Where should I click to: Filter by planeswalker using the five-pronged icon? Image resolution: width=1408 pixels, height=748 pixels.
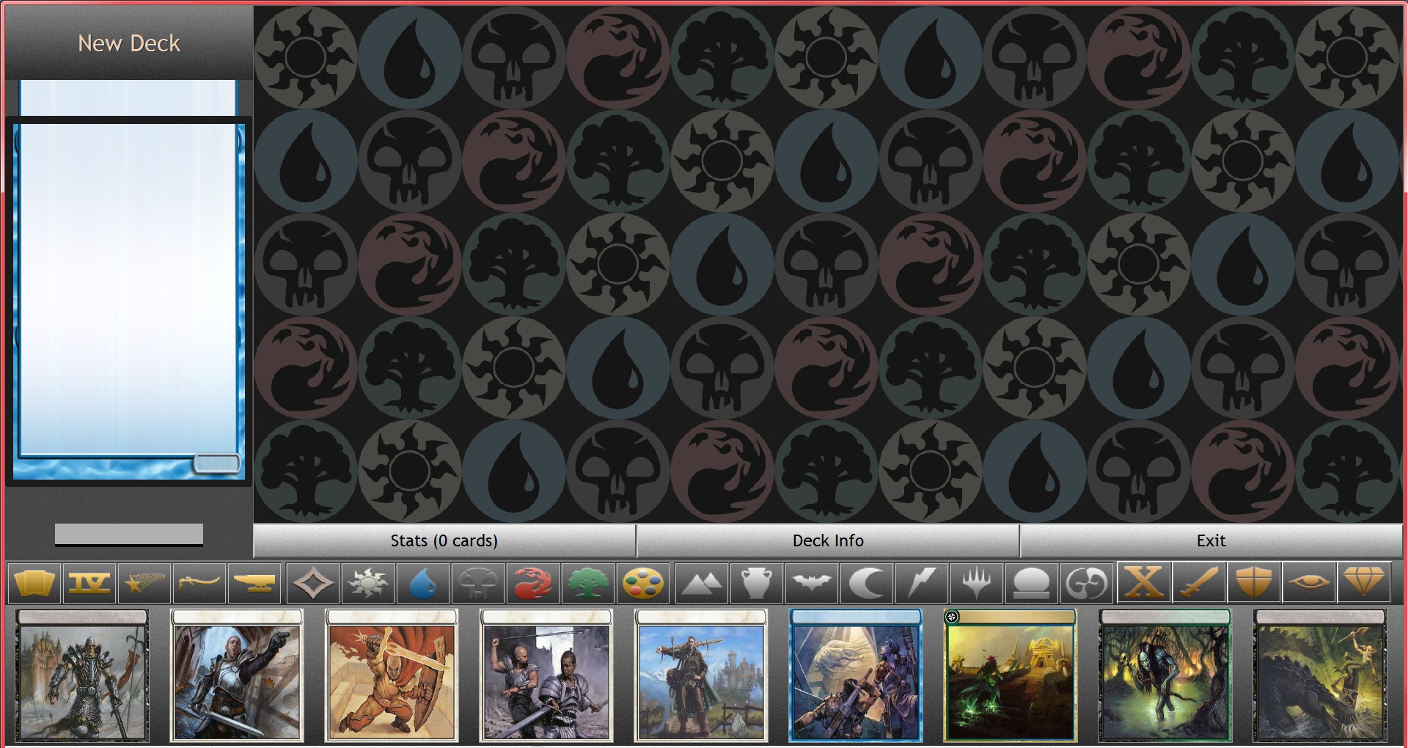[977, 584]
